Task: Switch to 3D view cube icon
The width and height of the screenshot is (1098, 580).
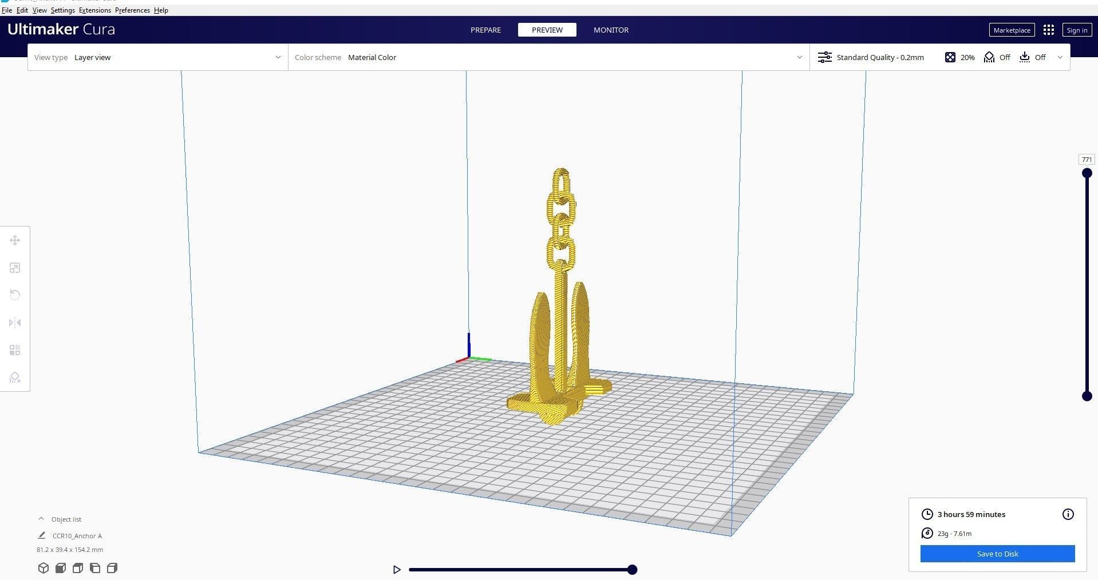Action: point(44,568)
